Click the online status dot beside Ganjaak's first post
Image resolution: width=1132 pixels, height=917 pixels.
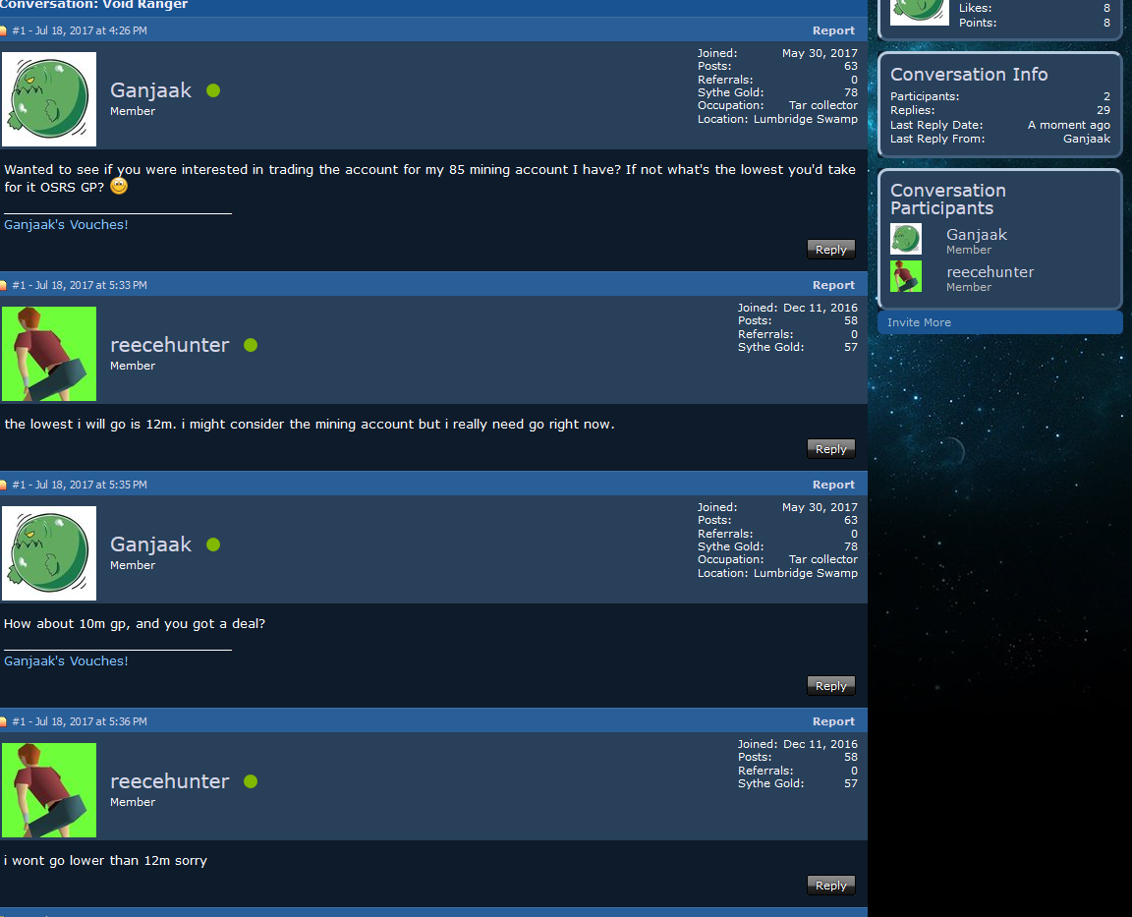click(213, 90)
